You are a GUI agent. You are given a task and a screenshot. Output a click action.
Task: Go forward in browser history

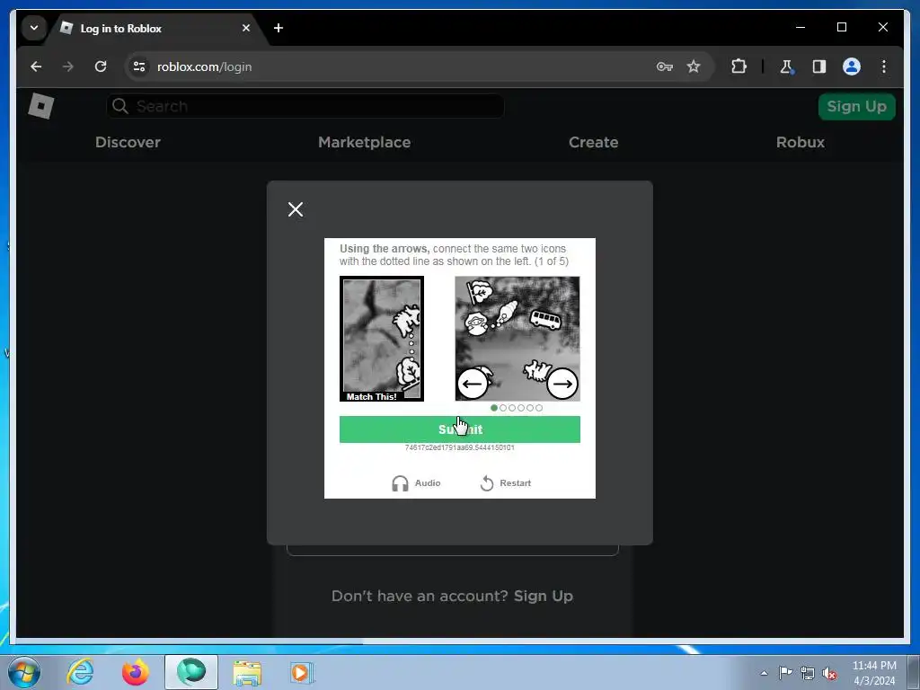(68, 66)
